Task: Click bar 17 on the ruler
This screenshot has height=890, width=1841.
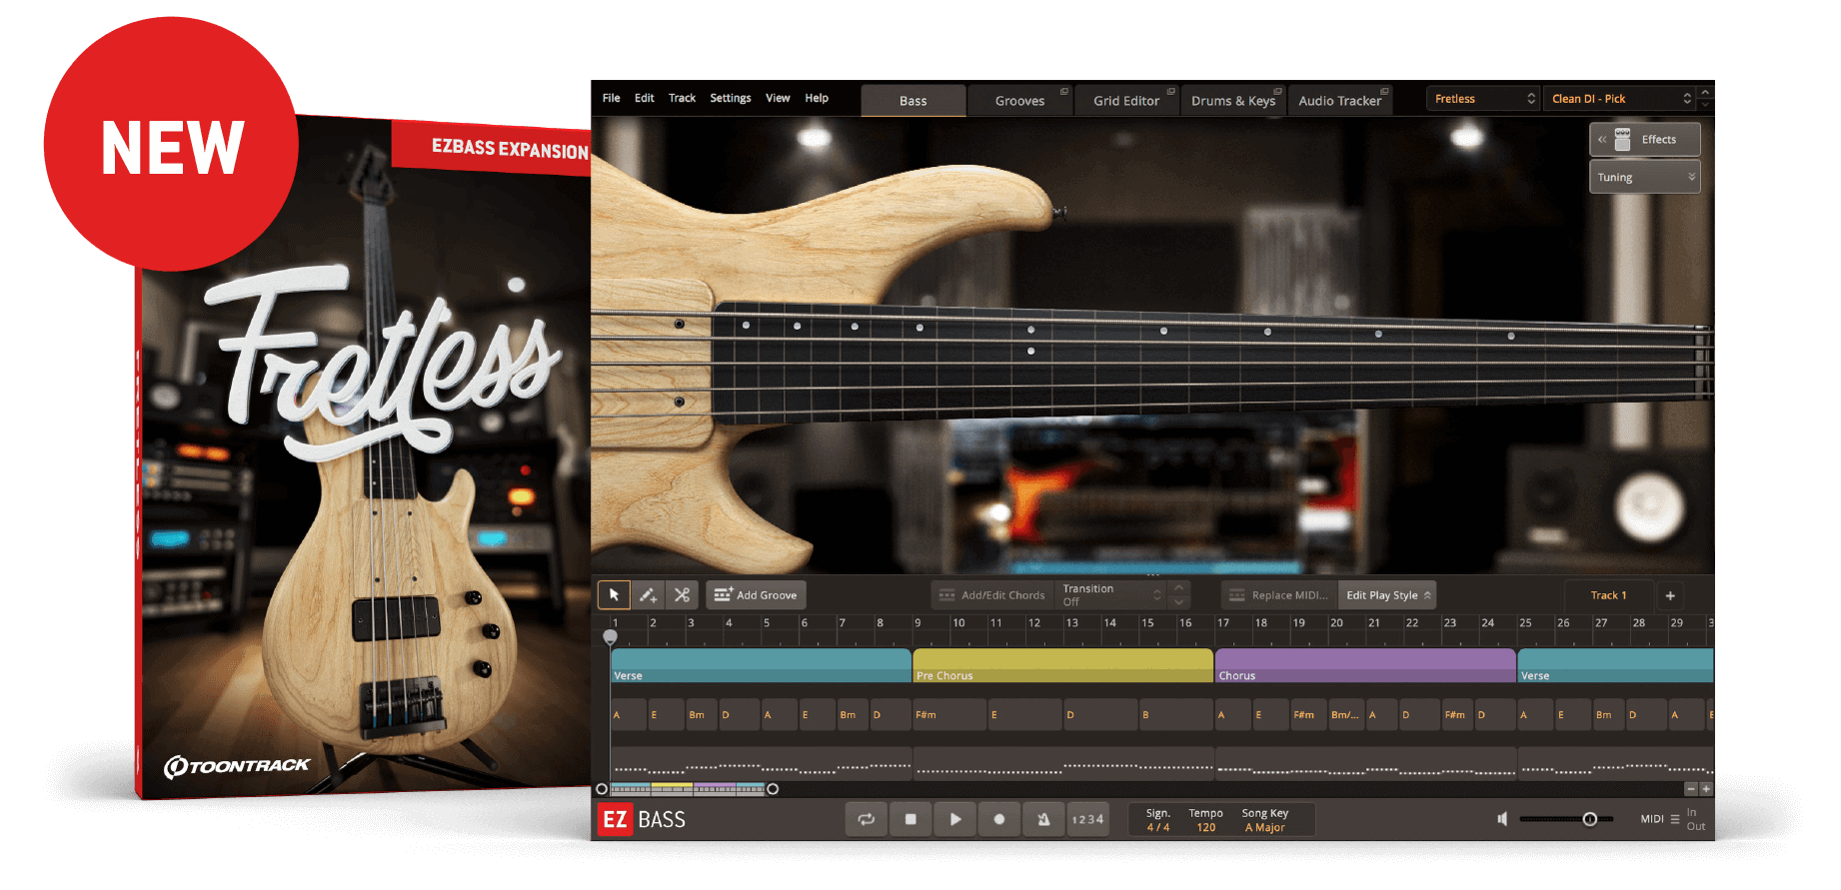Action: point(1223,623)
